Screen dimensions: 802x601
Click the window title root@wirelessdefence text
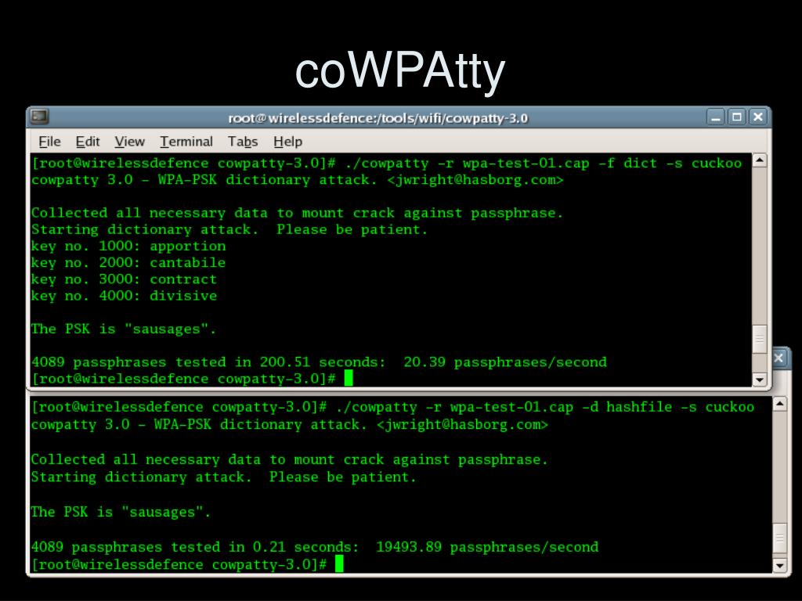click(x=378, y=118)
